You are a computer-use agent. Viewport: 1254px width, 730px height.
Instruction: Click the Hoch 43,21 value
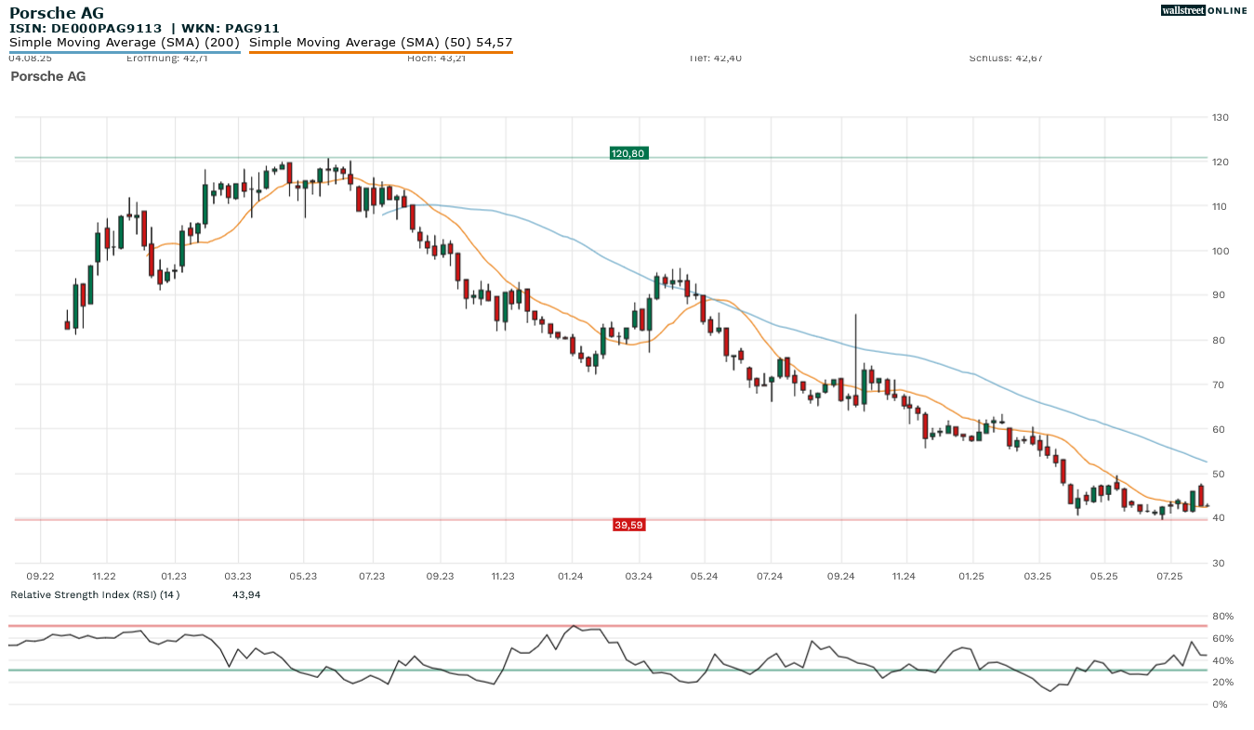(437, 59)
